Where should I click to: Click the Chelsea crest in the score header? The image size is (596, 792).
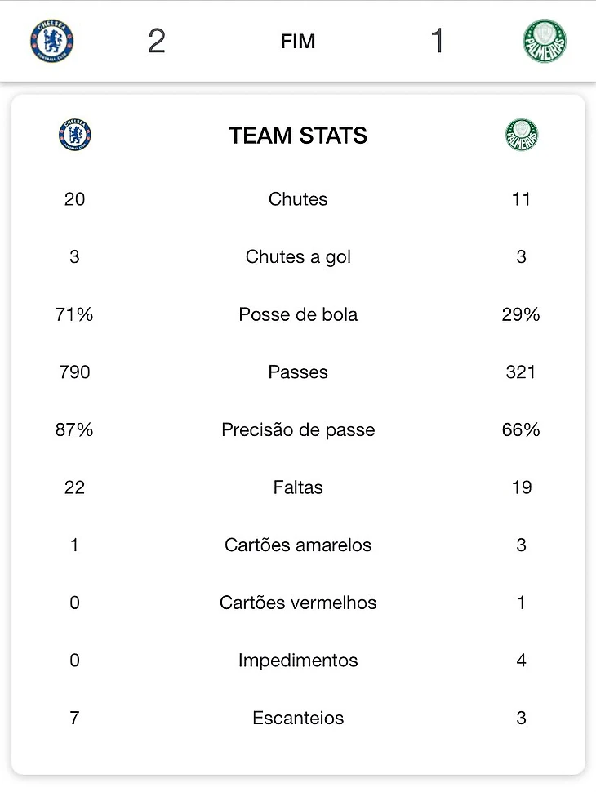52,41
